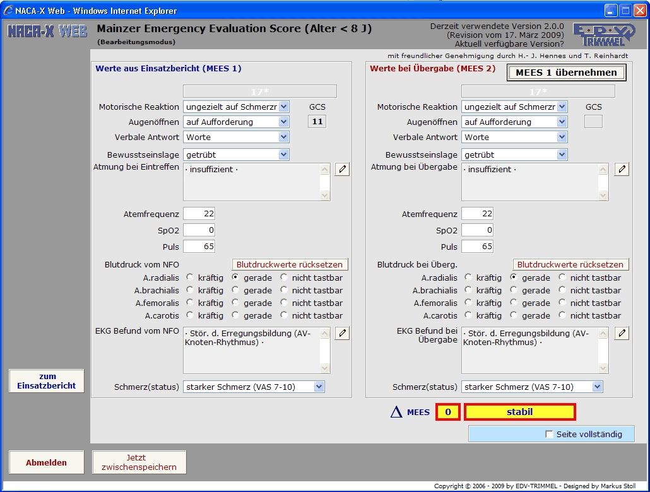This screenshot has height=492, width=650.
Task: Click Puls field in MEES 1
Action: point(199,247)
